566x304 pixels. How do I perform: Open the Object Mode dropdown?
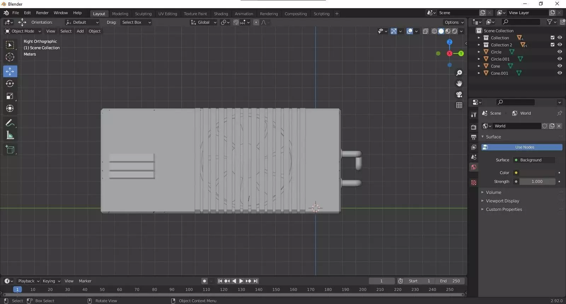(x=23, y=31)
